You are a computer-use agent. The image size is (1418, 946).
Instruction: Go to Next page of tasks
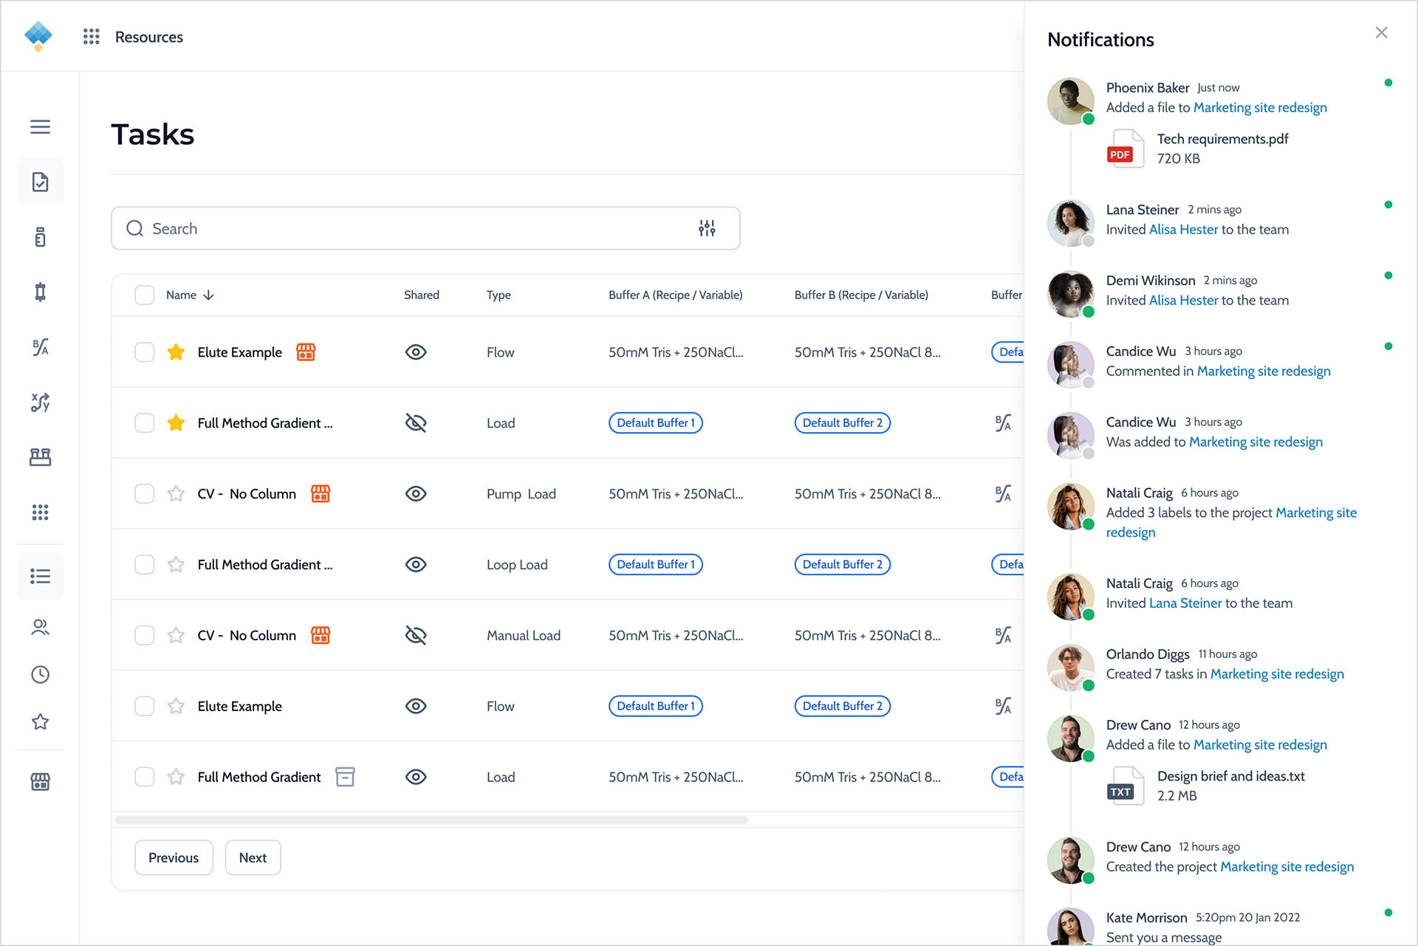[x=253, y=857]
